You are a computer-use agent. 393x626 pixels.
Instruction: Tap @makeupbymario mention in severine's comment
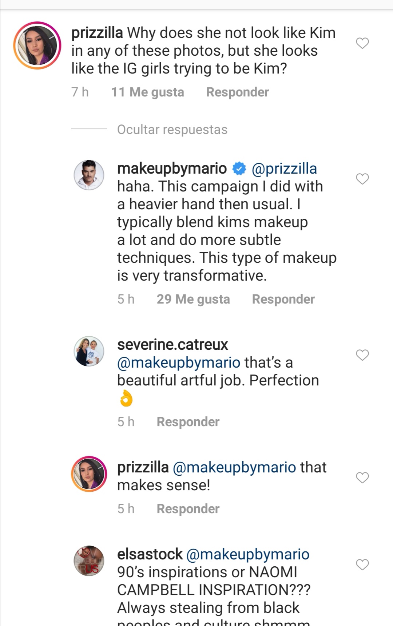[179, 362]
